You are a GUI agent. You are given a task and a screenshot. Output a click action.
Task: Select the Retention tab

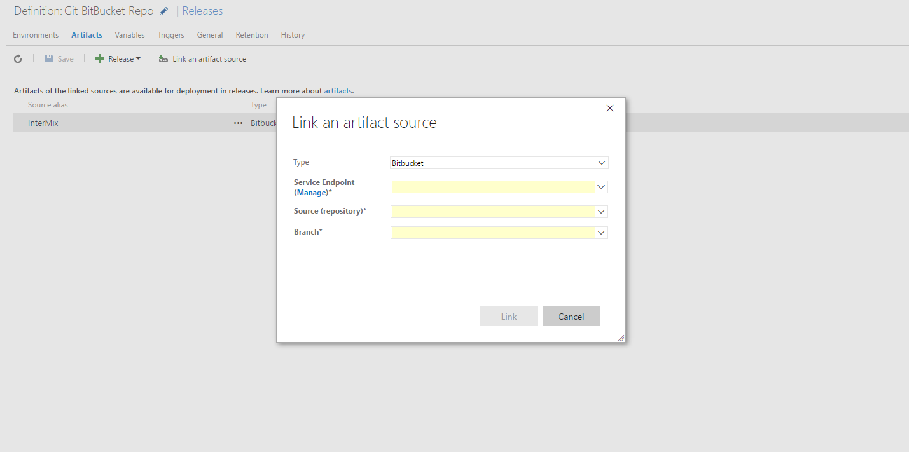252,35
